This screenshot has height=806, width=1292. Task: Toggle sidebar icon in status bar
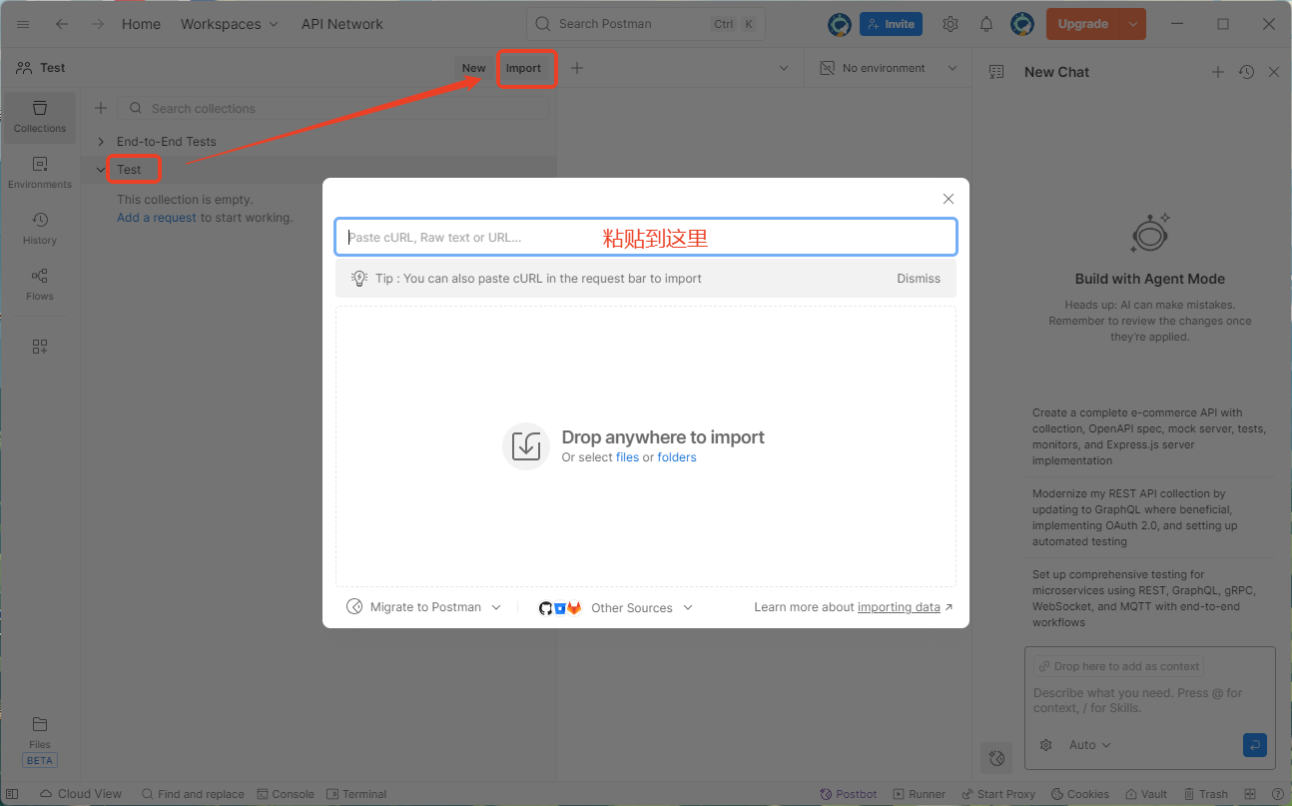pos(13,794)
